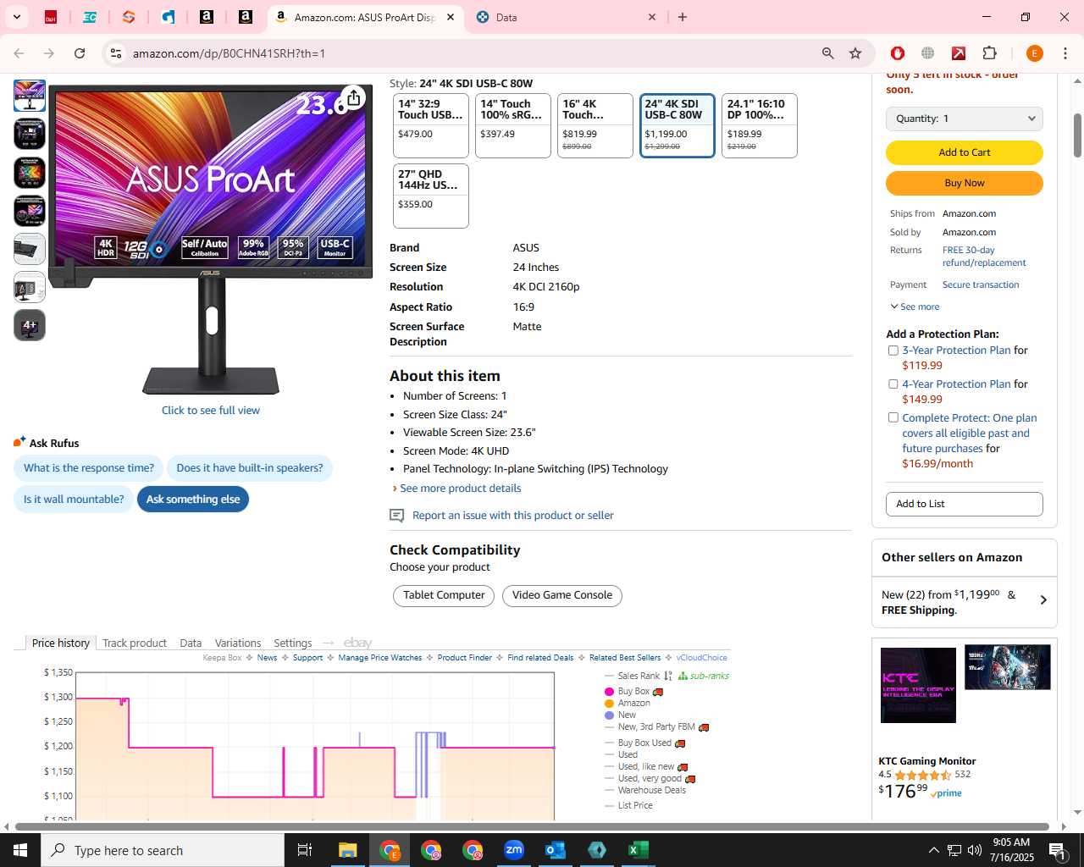This screenshot has width=1084, height=867.
Task: Open the tab search dropdown arrow
Action: click(x=16, y=17)
